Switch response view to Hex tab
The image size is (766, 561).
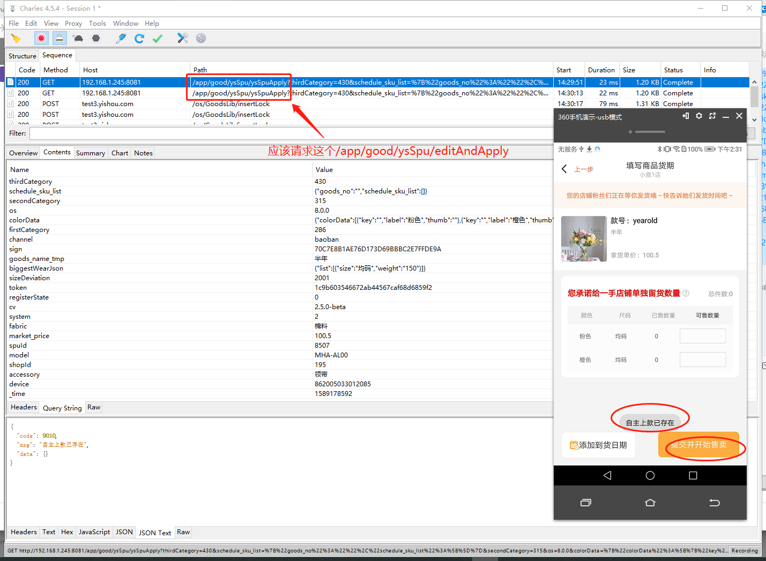pyautogui.click(x=67, y=532)
